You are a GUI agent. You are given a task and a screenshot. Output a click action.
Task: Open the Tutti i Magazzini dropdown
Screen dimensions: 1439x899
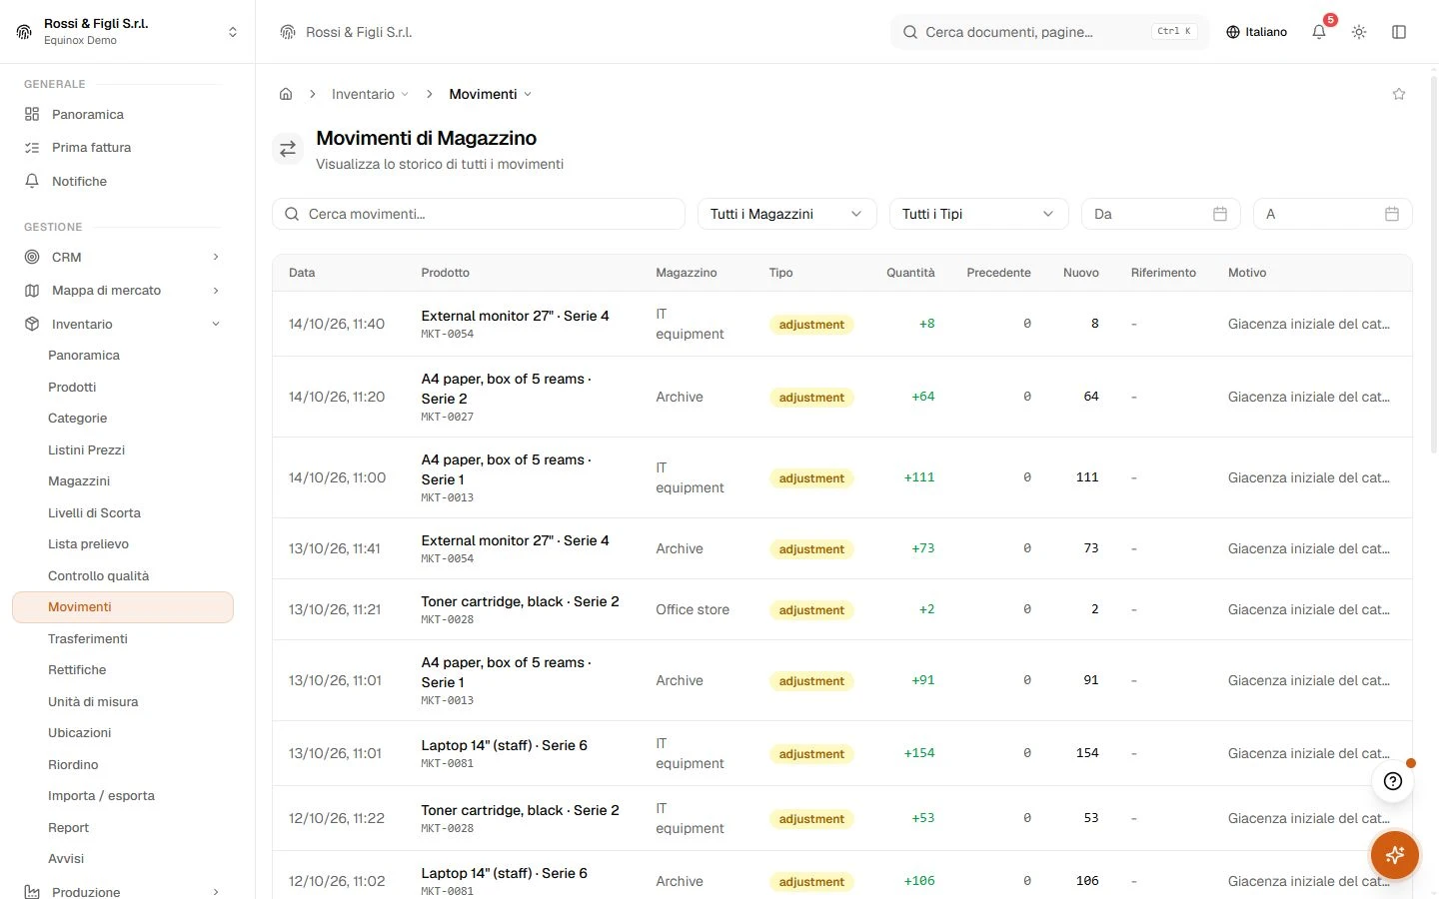click(x=786, y=214)
